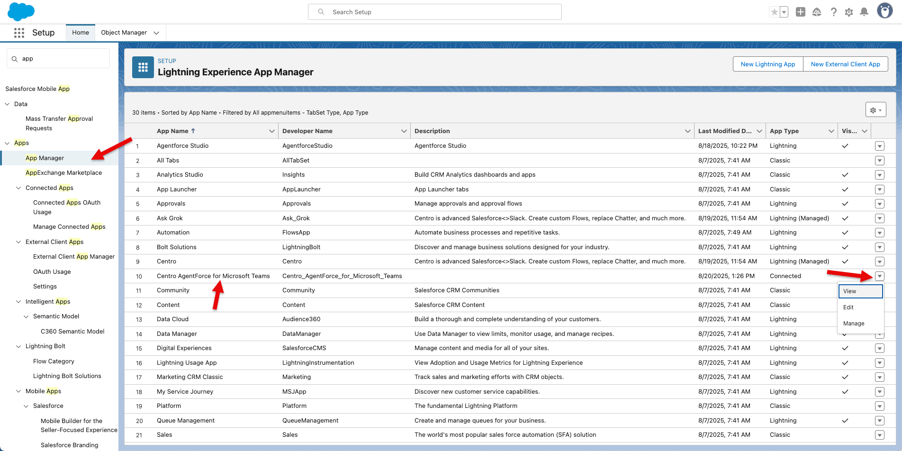Image resolution: width=902 pixels, height=451 pixels.
Task: Click the New External Client App button
Action: click(845, 64)
